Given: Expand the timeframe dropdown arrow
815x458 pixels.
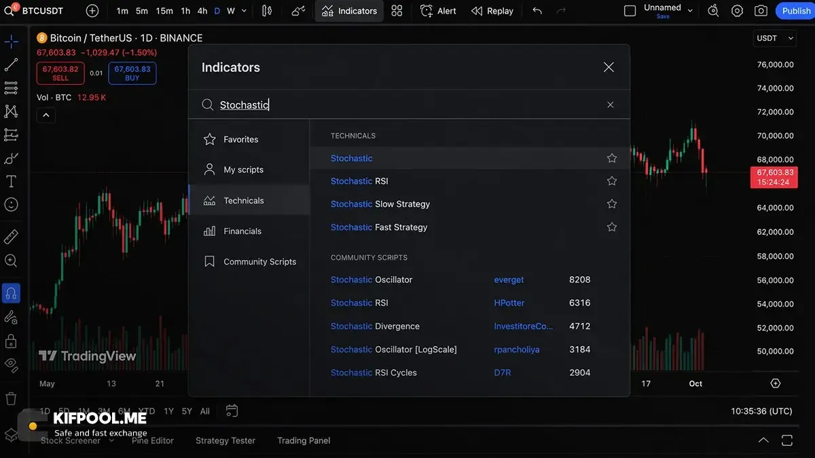Looking at the screenshot, I should click(x=244, y=11).
